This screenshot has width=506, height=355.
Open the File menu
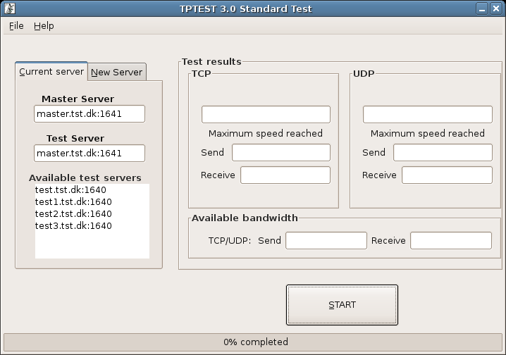pyautogui.click(x=16, y=26)
